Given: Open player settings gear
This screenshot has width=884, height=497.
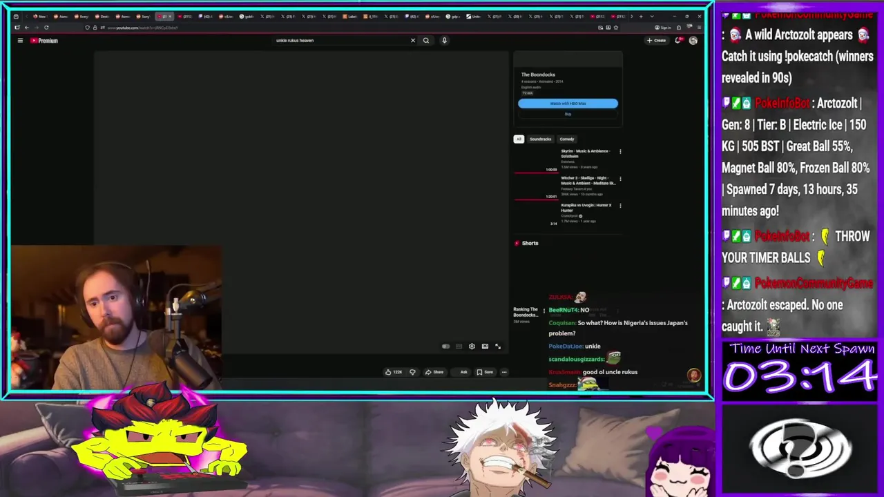Looking at the screenshot, I should click(x=472, y=347).
